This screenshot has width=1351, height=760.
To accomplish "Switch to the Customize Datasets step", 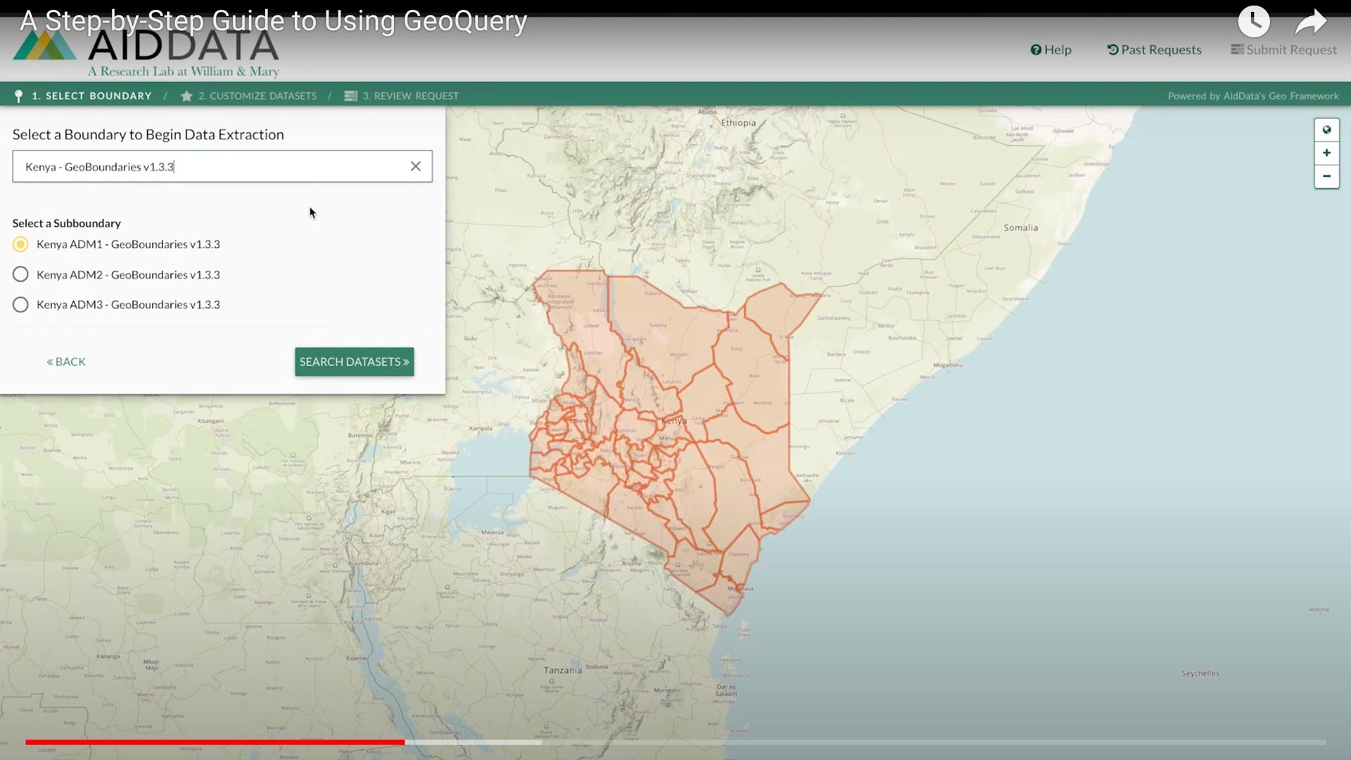I will 258,96.
